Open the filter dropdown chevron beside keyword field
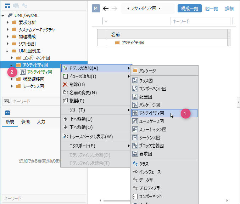 point(106,21)
